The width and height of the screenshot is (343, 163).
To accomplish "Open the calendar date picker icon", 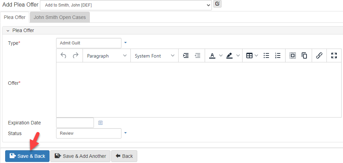I will (101, 123).
